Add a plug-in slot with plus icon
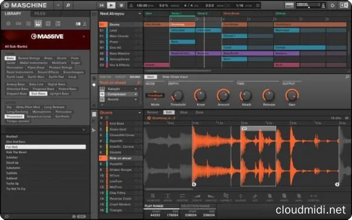The height and width of the screenshot is (220, 352). (x=102, y=104)
